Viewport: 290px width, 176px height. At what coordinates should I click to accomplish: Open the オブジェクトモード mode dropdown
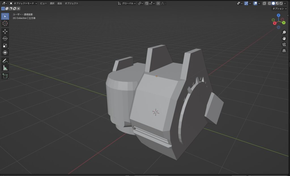23,3
